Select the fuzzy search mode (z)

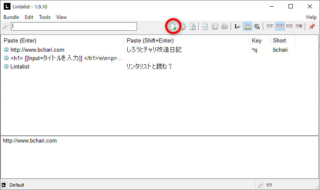280,26
